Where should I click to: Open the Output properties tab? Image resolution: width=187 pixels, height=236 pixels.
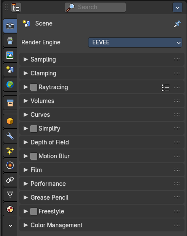click(10, 41)
